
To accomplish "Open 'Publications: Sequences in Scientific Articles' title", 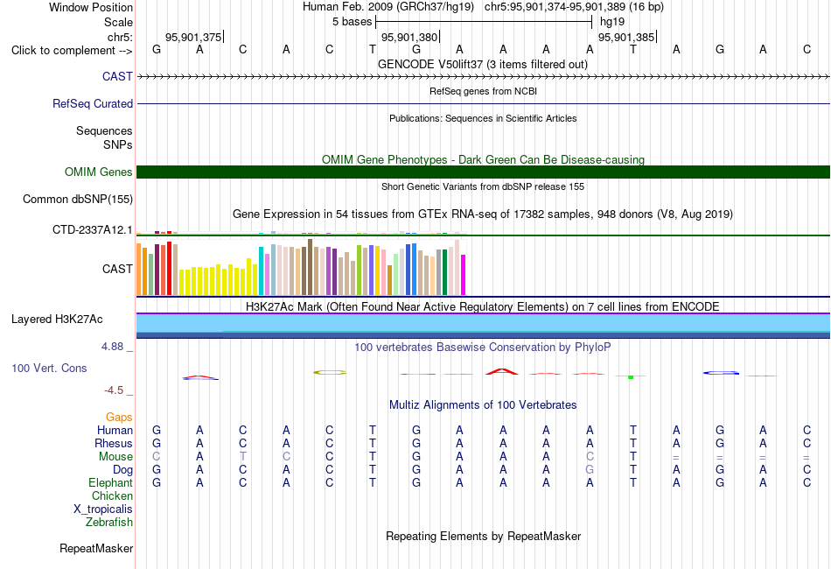I will click(483, 118).
